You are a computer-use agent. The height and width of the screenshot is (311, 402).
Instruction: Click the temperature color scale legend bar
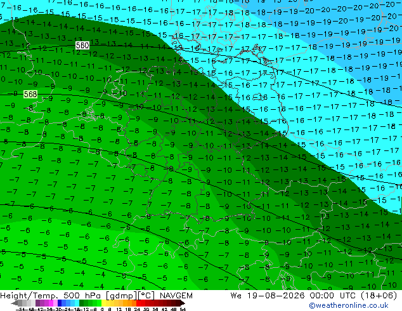[98, 303]
